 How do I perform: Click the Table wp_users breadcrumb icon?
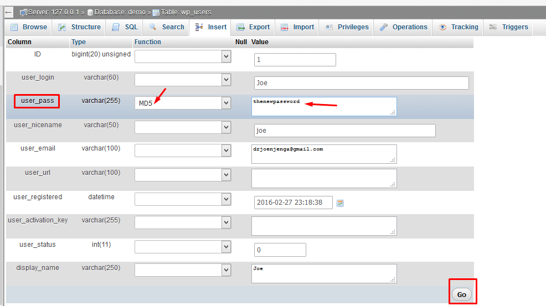coord(156,13)
